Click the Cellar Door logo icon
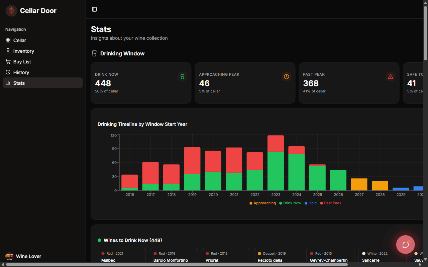The image size is (428, 267). point(11,11)
